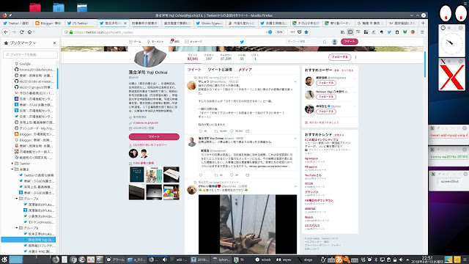The image size is (469, 264).
Task: Select the ツイート profile timeline tab
Action: point(194,70)
